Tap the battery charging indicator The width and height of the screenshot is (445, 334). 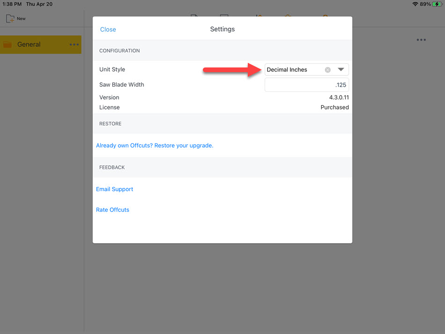(437, 4)
